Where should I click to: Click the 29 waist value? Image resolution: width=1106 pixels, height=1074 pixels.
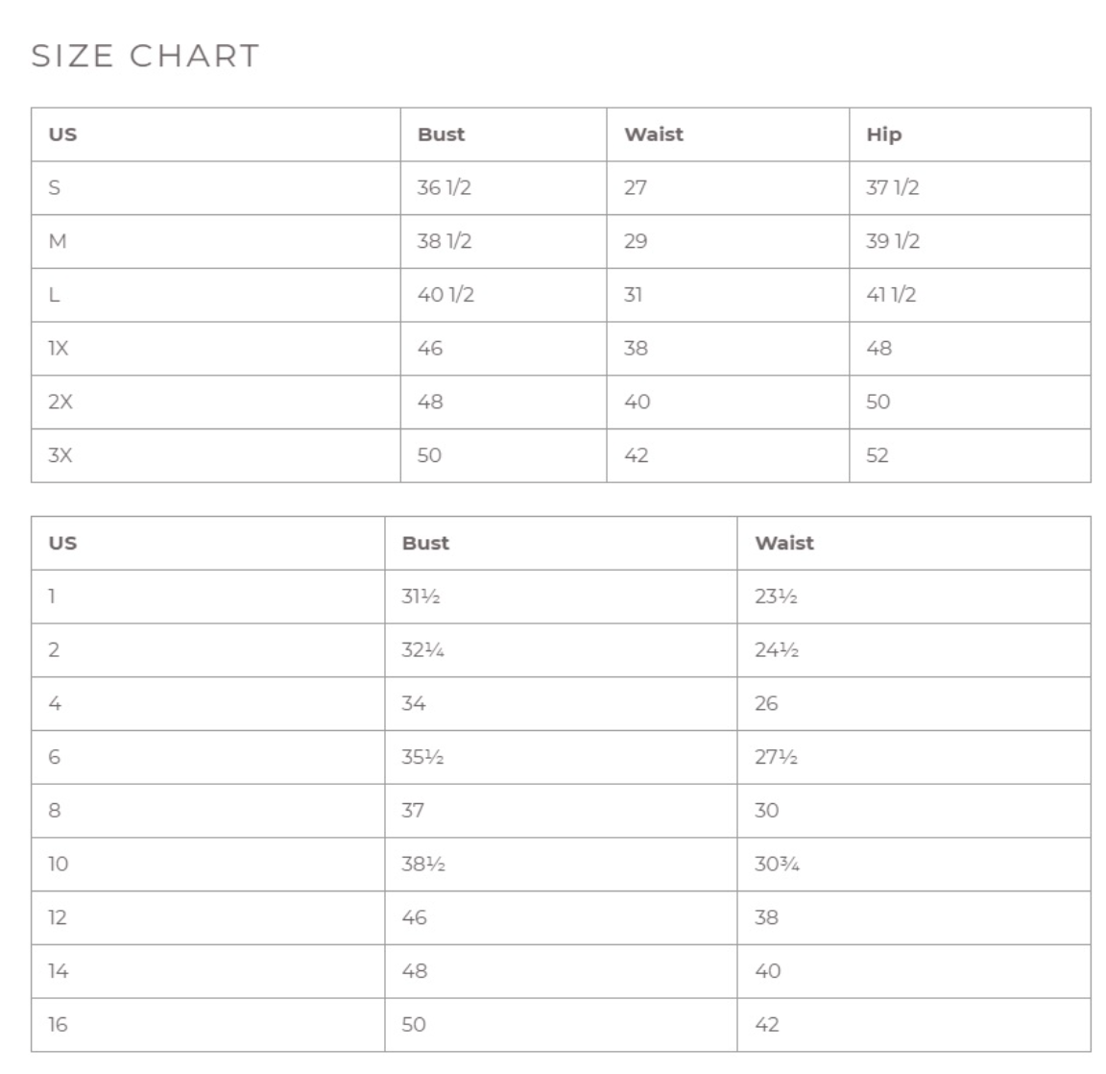pyautogui.click(x=636, y=241)
